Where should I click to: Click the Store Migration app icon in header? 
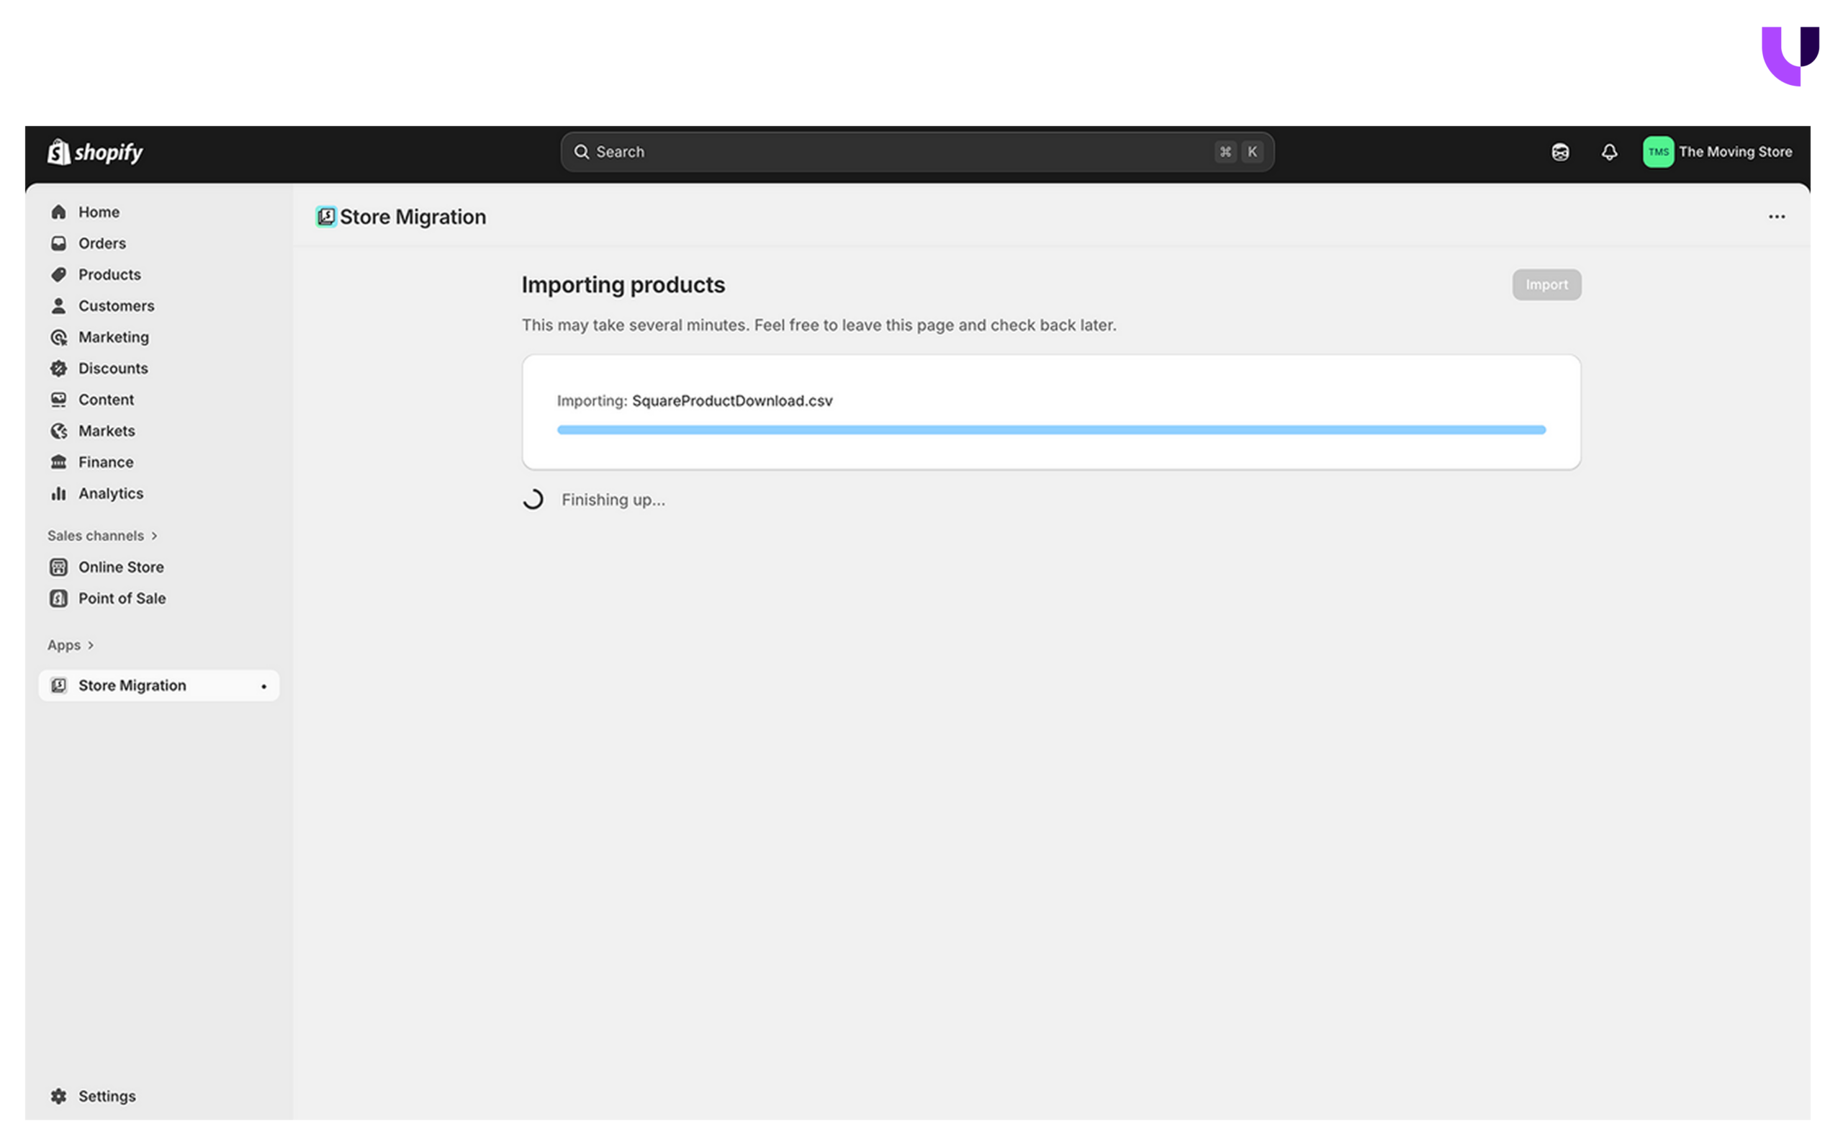(326, 217)
